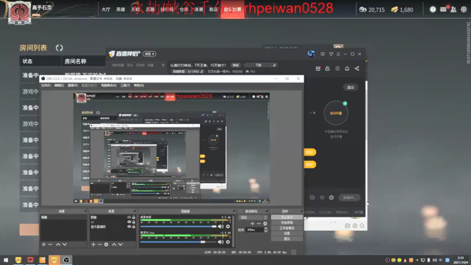
Task: Click the share icon in 直播伴侣
Action: coord(357,68)
